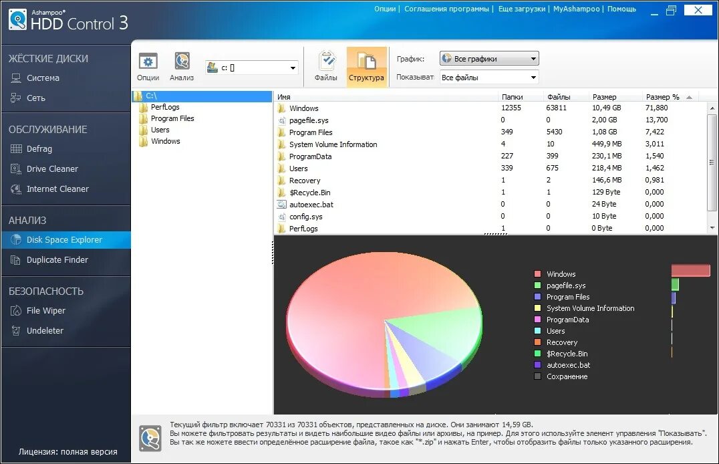The height and width of the screenshot is (464, 719).
Task: Sort list by Имя column
Action: coord(386,97)
